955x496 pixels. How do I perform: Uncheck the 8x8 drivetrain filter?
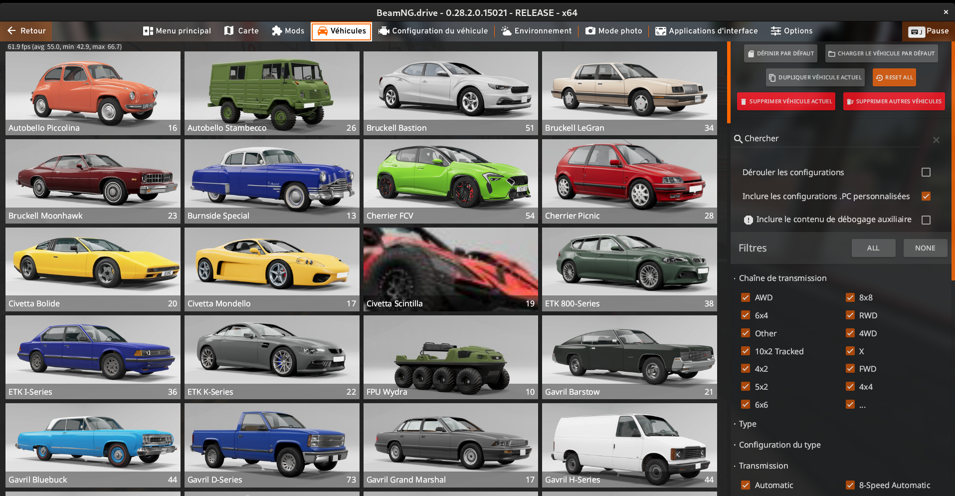pos(850,297)
